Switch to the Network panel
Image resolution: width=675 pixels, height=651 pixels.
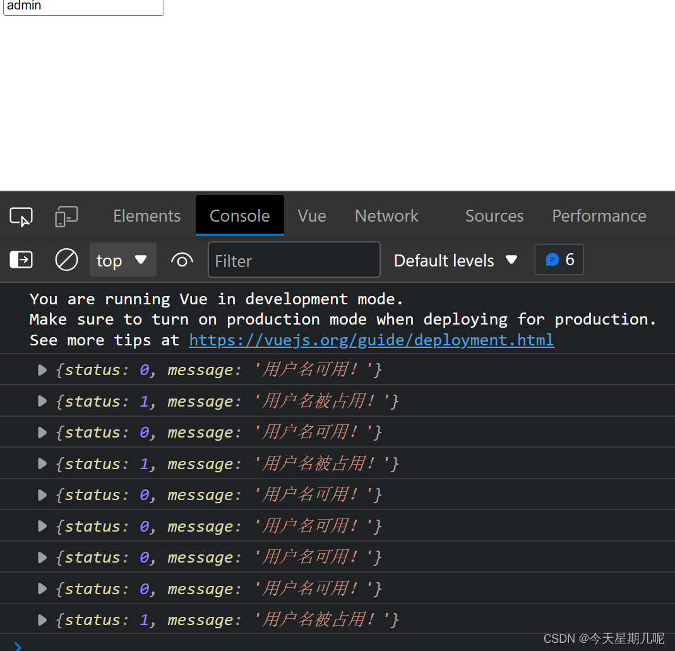click(386, 215)
